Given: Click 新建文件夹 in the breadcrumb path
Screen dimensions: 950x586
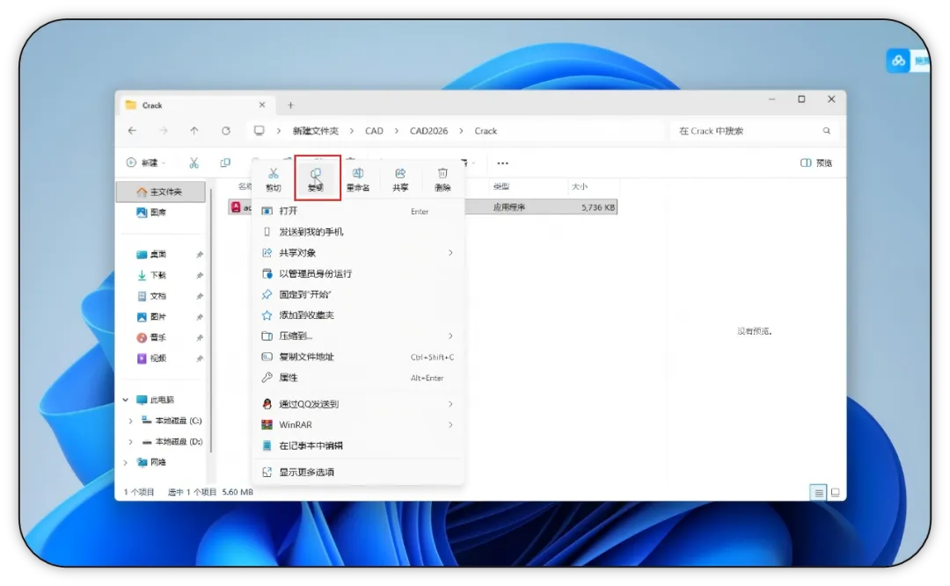Looking at the screenshot, I should tap(316, 131).
